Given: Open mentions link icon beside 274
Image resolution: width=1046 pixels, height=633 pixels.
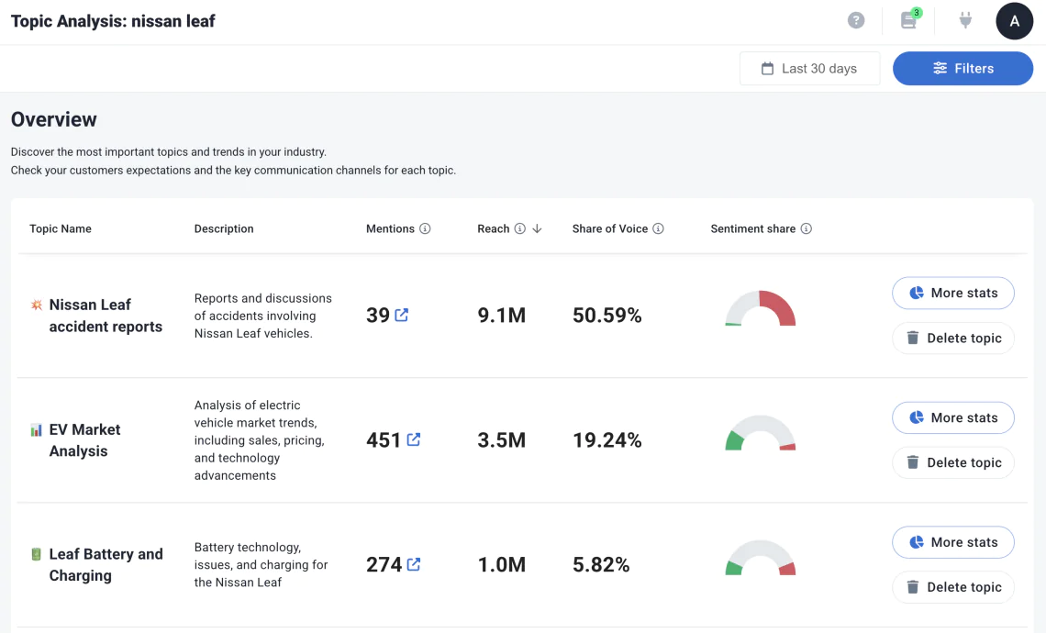Looking at the screenshot, I should tap(414, 564).
